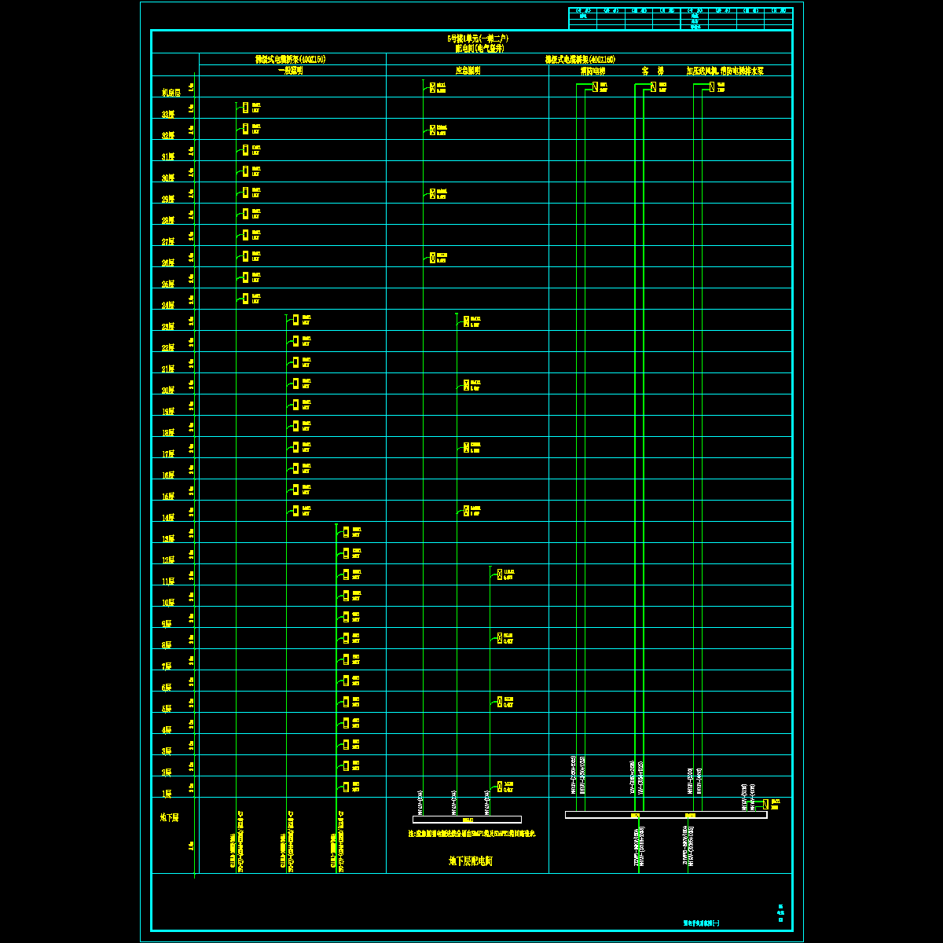Select the general lighting box symbol on 1层

346,787
